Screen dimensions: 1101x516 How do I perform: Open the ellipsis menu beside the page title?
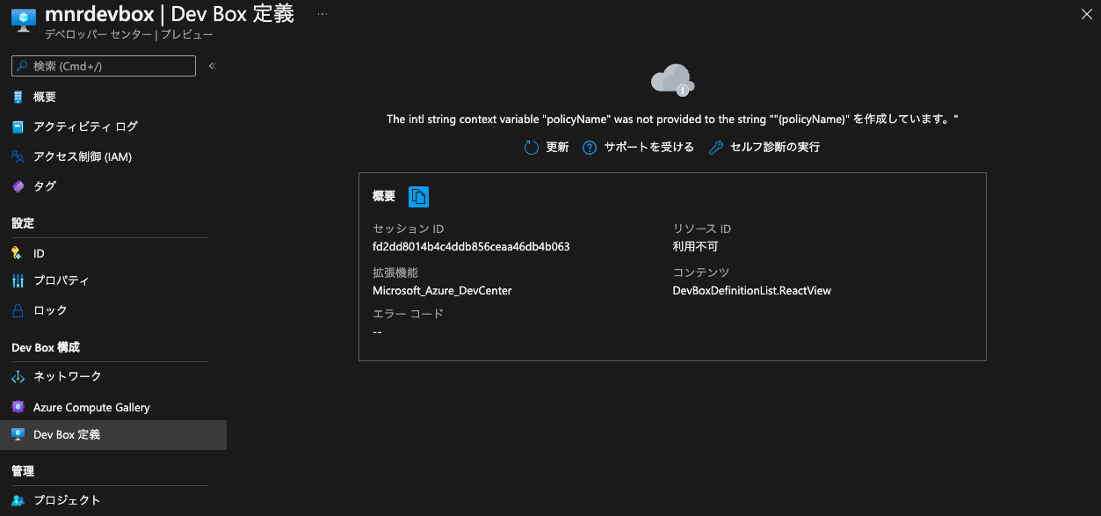(322, 15)
